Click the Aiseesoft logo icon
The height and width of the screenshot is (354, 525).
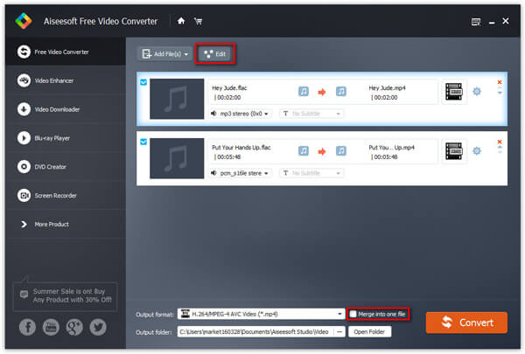coord(24,21)
